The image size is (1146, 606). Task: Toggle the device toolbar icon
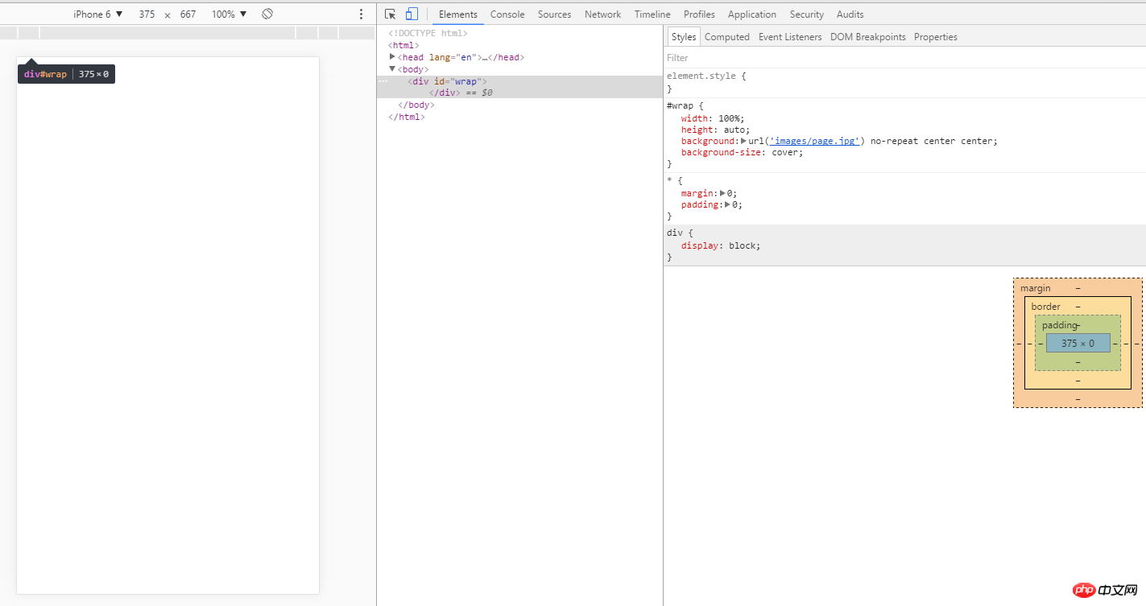[x=412, y=14]
